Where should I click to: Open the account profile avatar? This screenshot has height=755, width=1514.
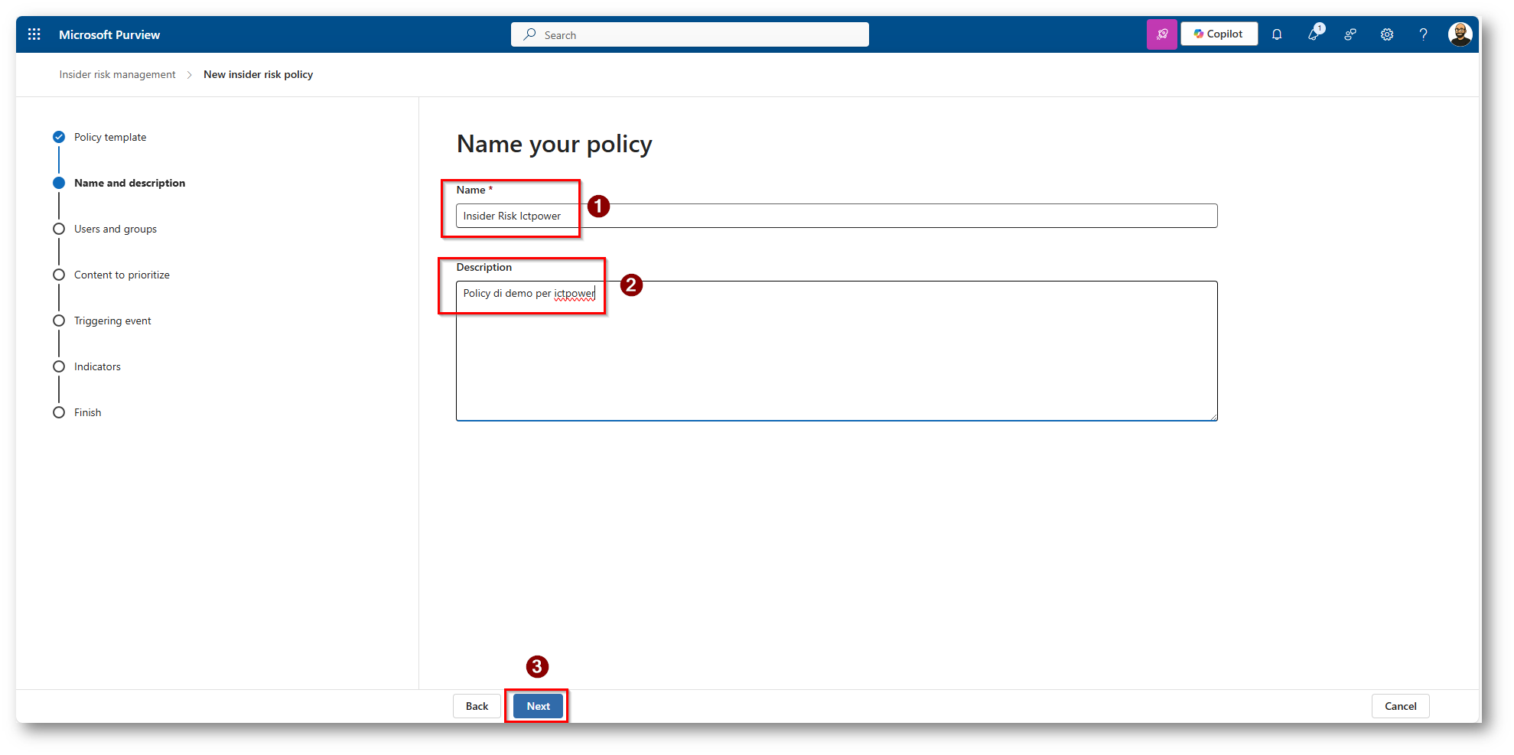click(1460, 34)
